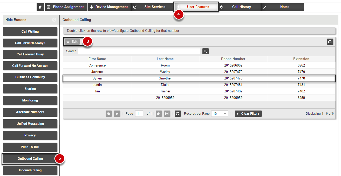Select Outbound Calling button
The height and width of the screenshot is (176, 341).
[x=30, y=159]
